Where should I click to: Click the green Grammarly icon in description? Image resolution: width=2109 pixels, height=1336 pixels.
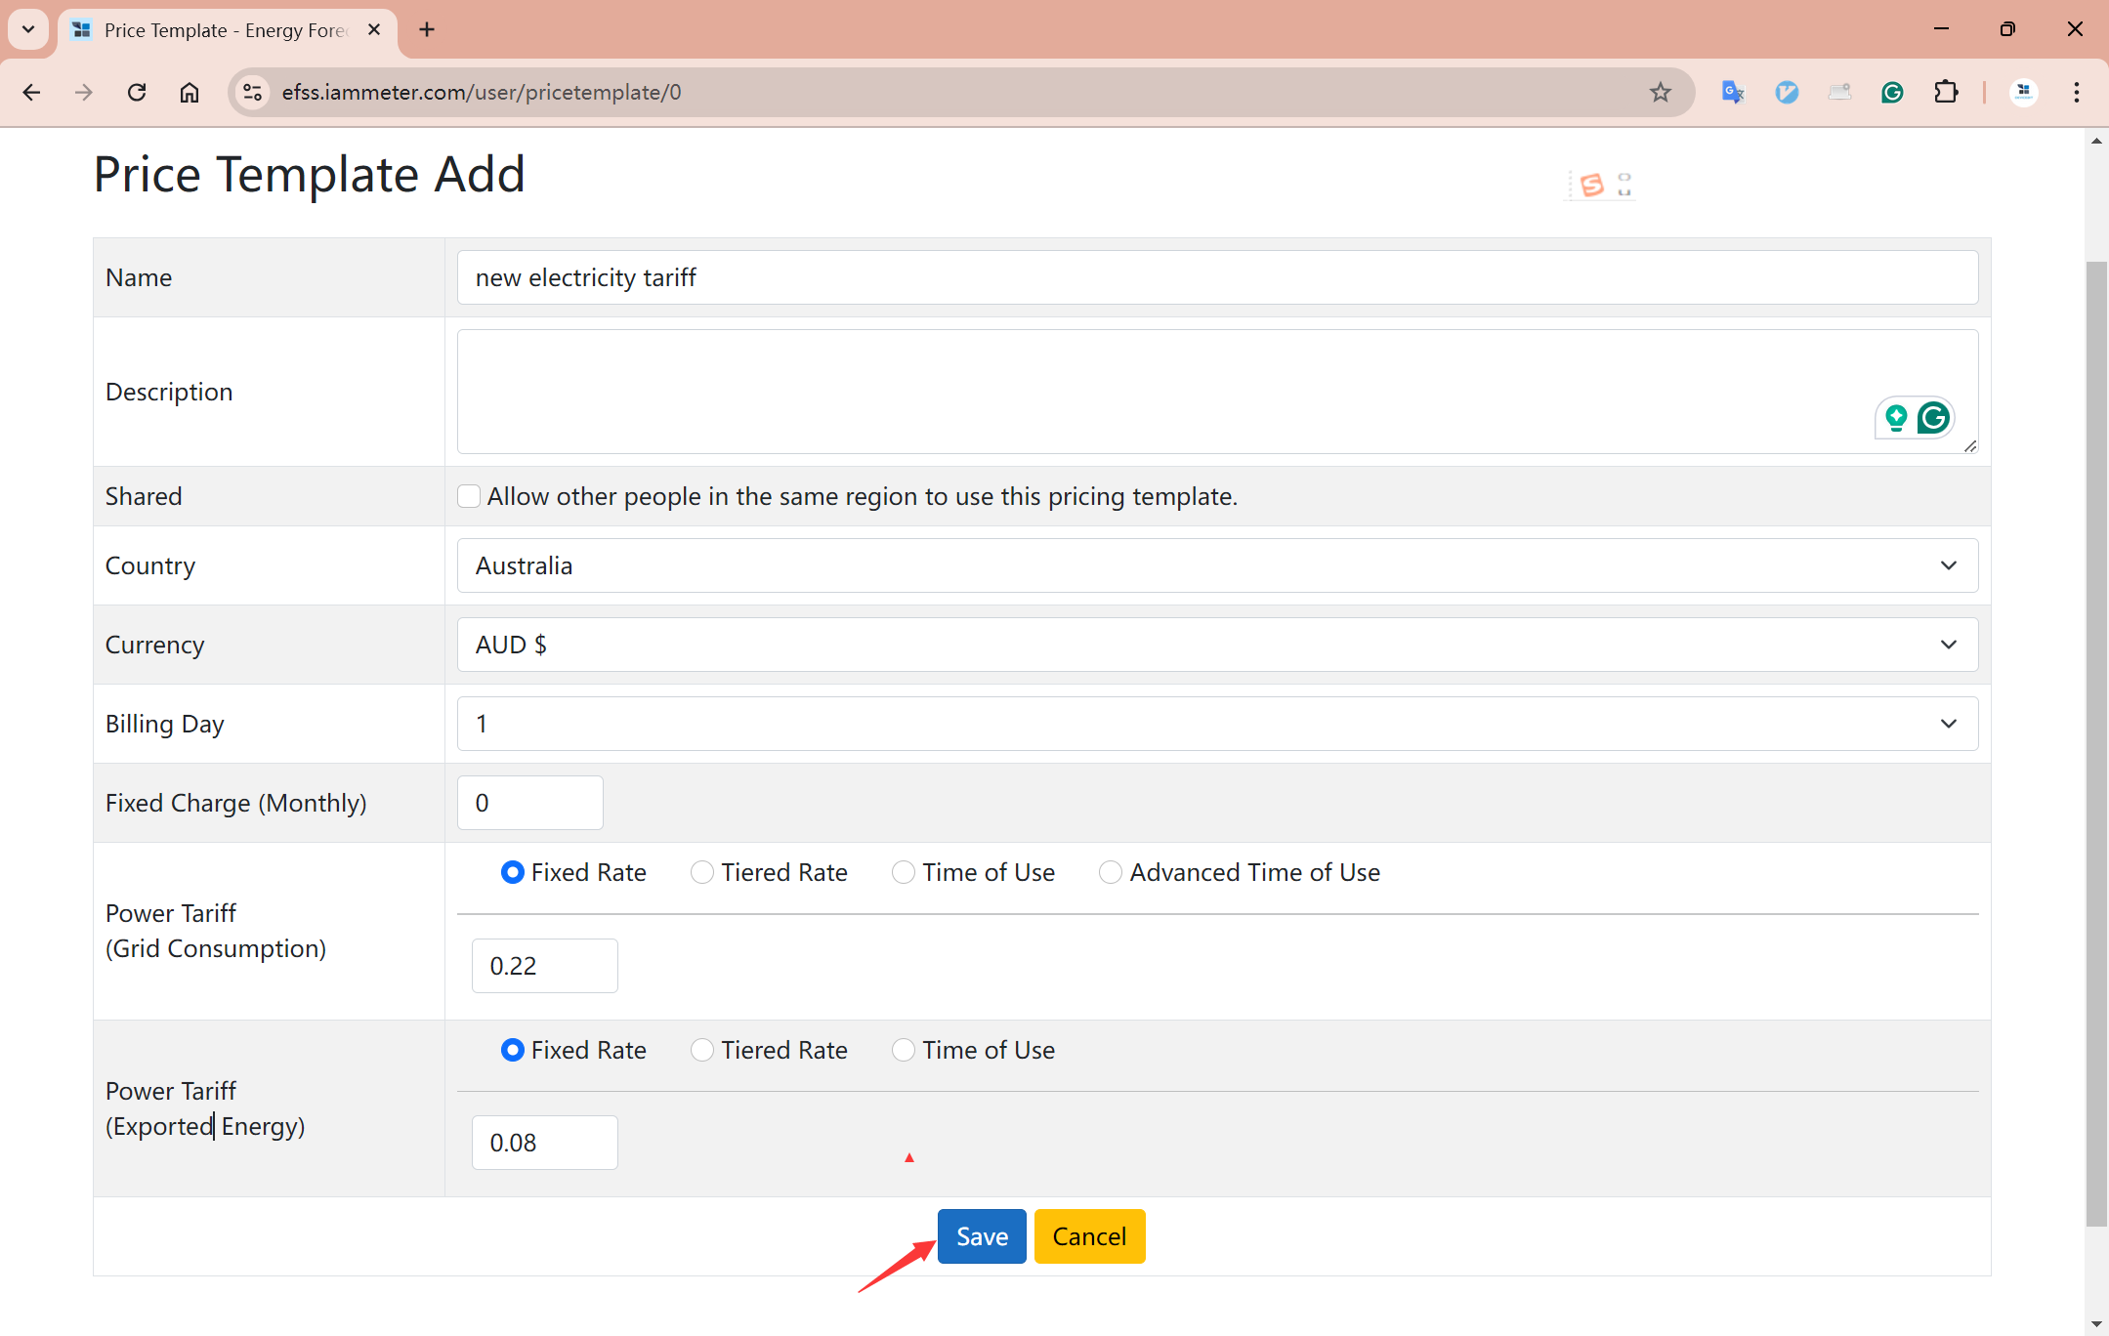point(1934,415)
